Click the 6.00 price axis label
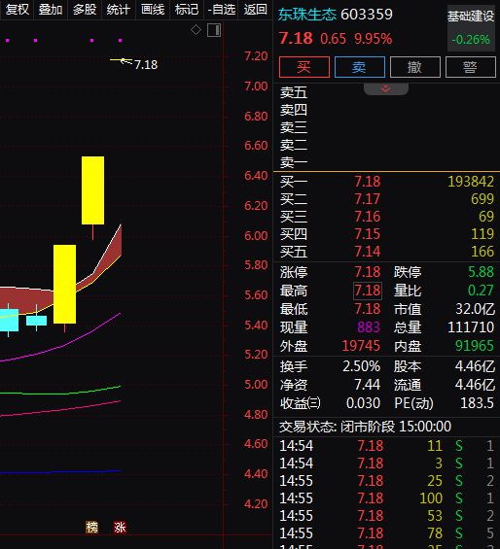 [256, 236]
